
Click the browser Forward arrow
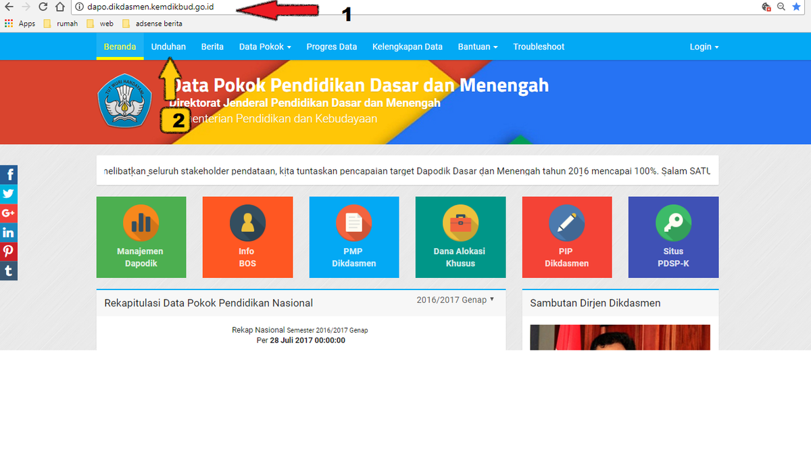26,7
